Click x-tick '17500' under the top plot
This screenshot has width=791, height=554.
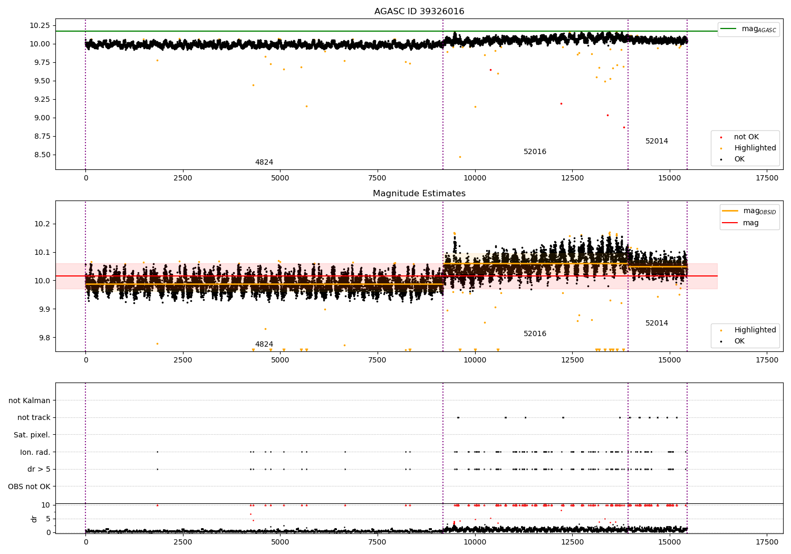click(767, 178)
